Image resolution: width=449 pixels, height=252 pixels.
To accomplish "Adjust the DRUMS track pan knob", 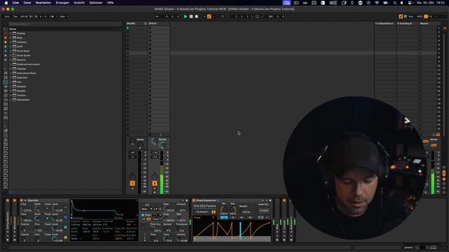I will click(132, 176).
